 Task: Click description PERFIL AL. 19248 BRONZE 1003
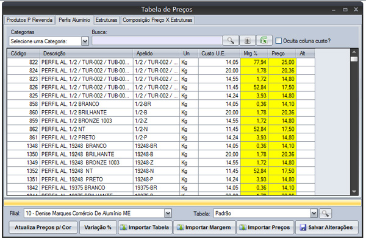87,163
